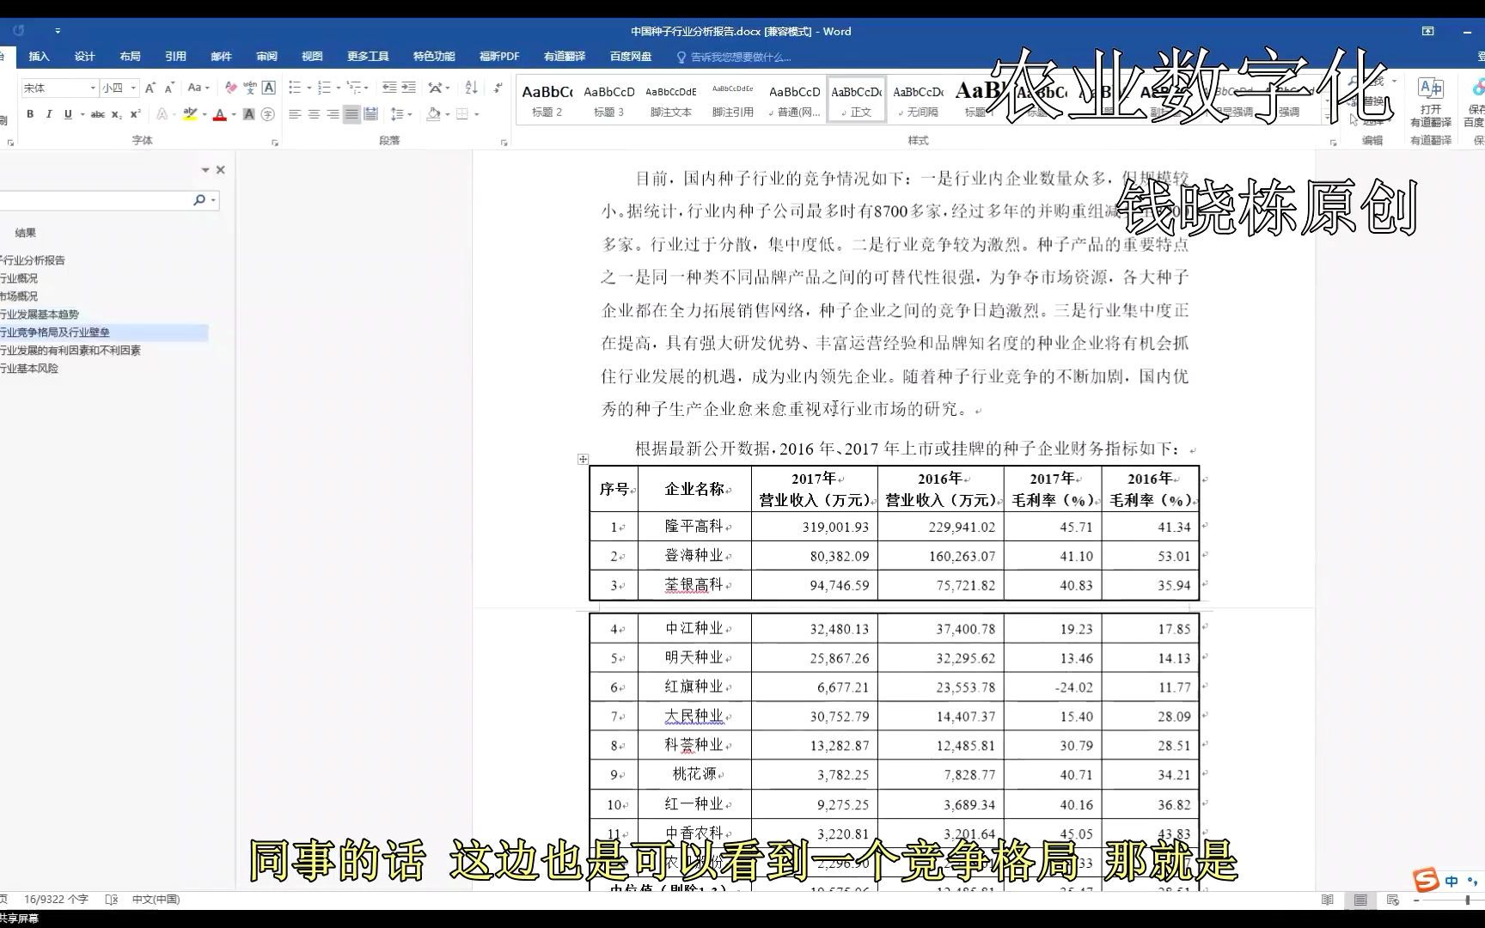1485x928 pixels.
Task: Increase font size with grow-font button
Action: [150, 88]
